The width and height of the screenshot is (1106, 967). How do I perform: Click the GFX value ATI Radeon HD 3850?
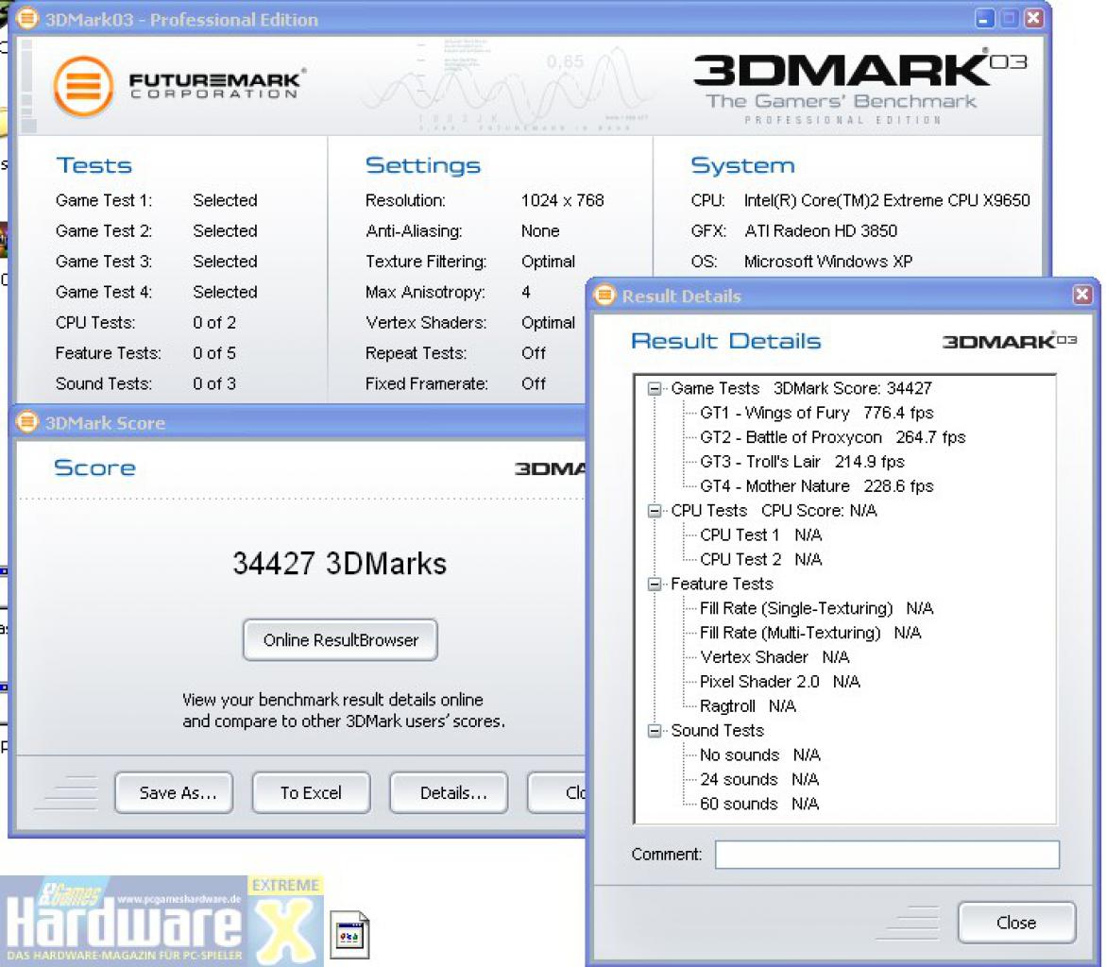pos(821,231)
